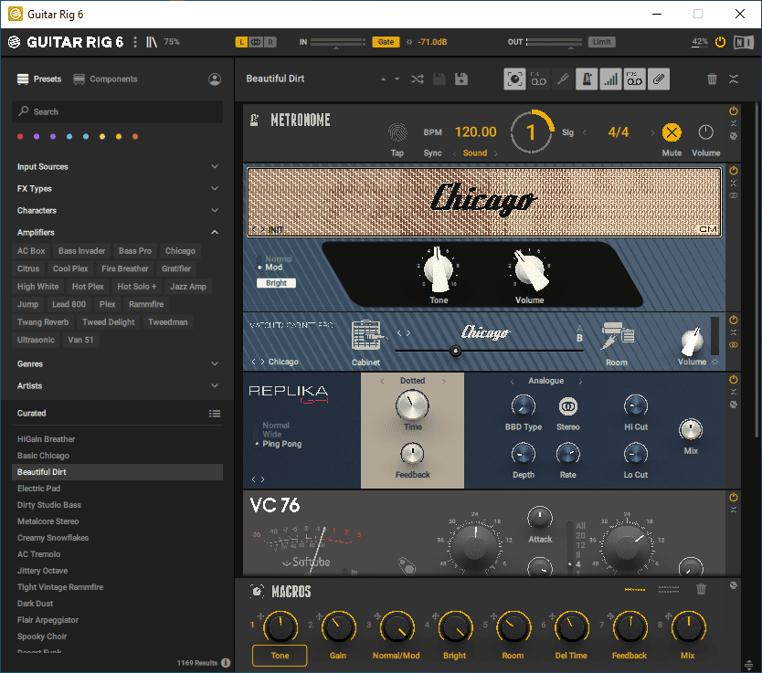This screenshot has width=762, height=673.
Task: Click in the Search input field
Action: click(117, 111)
